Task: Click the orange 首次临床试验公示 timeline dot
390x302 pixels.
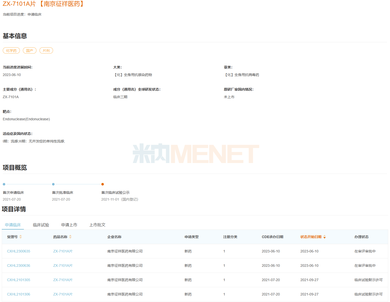Action: 103,184
